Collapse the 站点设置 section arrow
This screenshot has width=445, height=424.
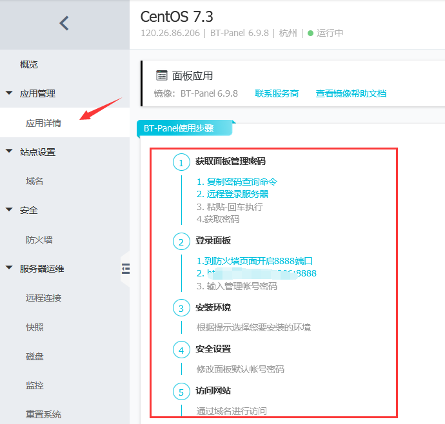(9, 151)
